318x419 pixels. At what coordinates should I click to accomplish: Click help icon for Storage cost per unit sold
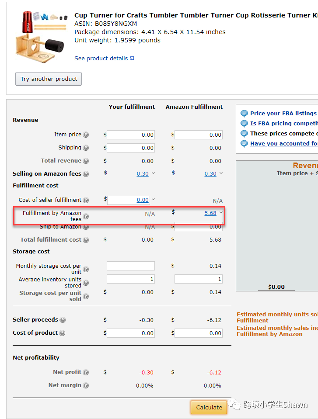pyautogui.click(x=86, y=296)
